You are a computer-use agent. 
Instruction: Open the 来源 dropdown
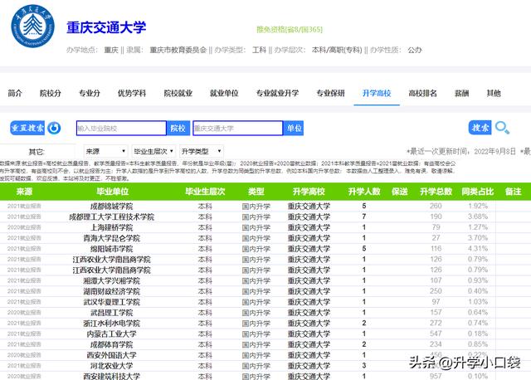105,151
